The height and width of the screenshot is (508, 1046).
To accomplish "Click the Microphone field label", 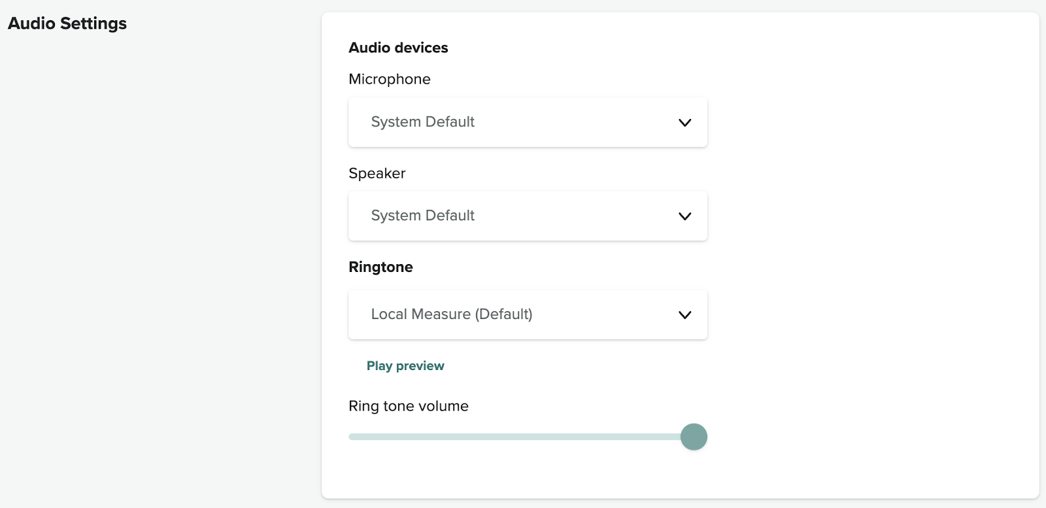I will tap(389, 79).
